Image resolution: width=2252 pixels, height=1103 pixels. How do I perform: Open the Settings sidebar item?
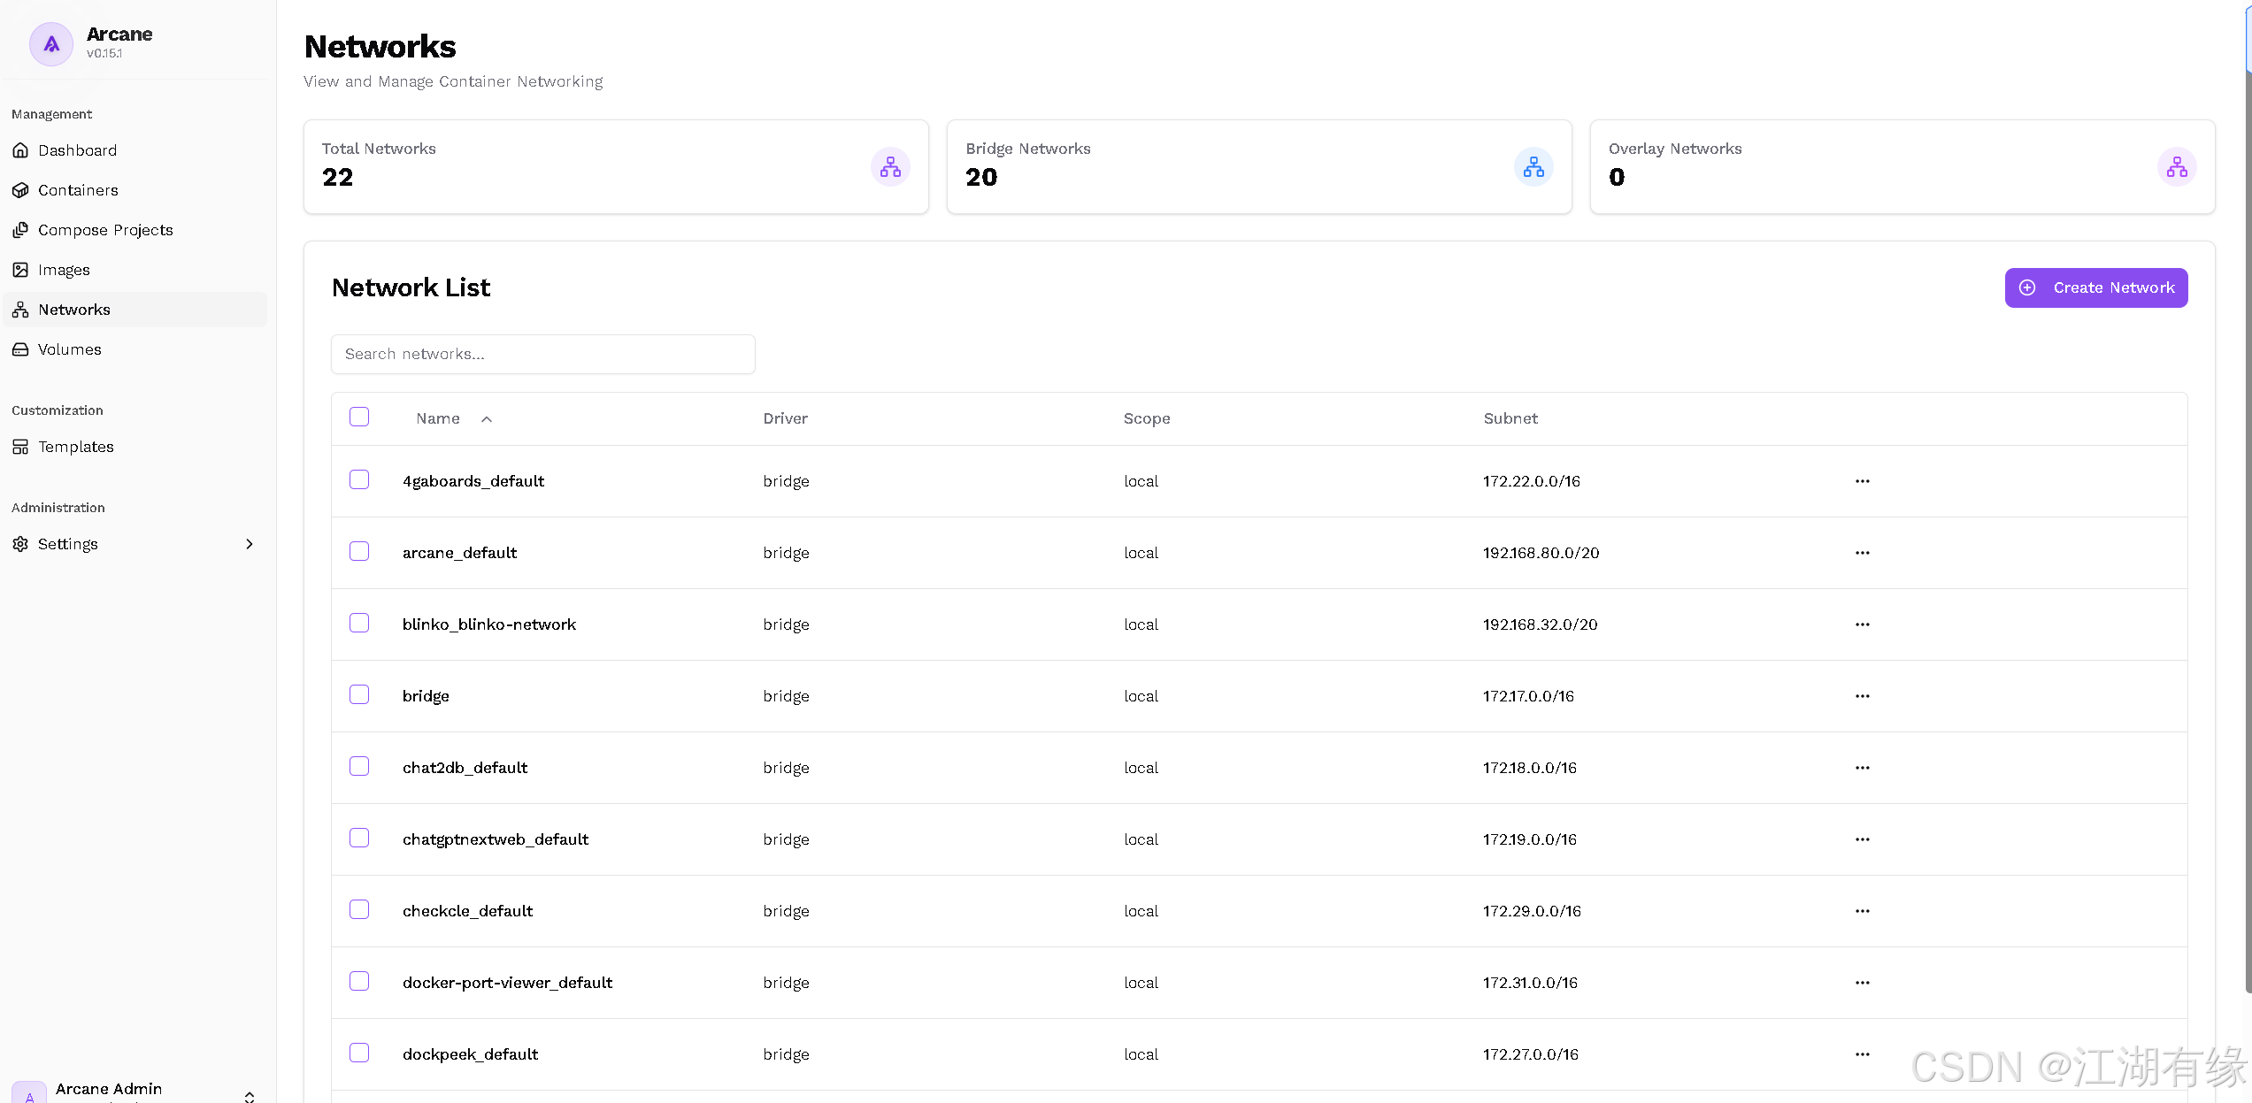[x=68, y=544]
